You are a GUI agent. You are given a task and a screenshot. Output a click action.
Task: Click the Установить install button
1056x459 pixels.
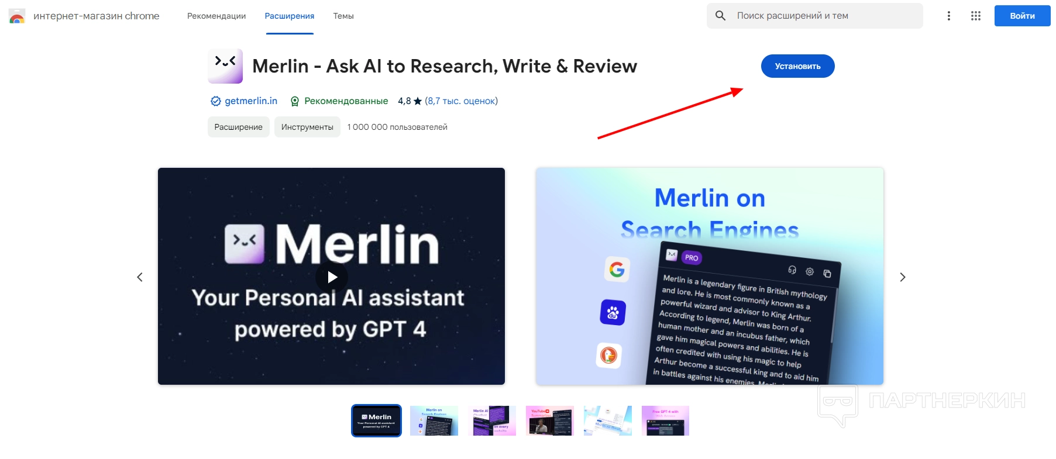[x=797, y=66]
